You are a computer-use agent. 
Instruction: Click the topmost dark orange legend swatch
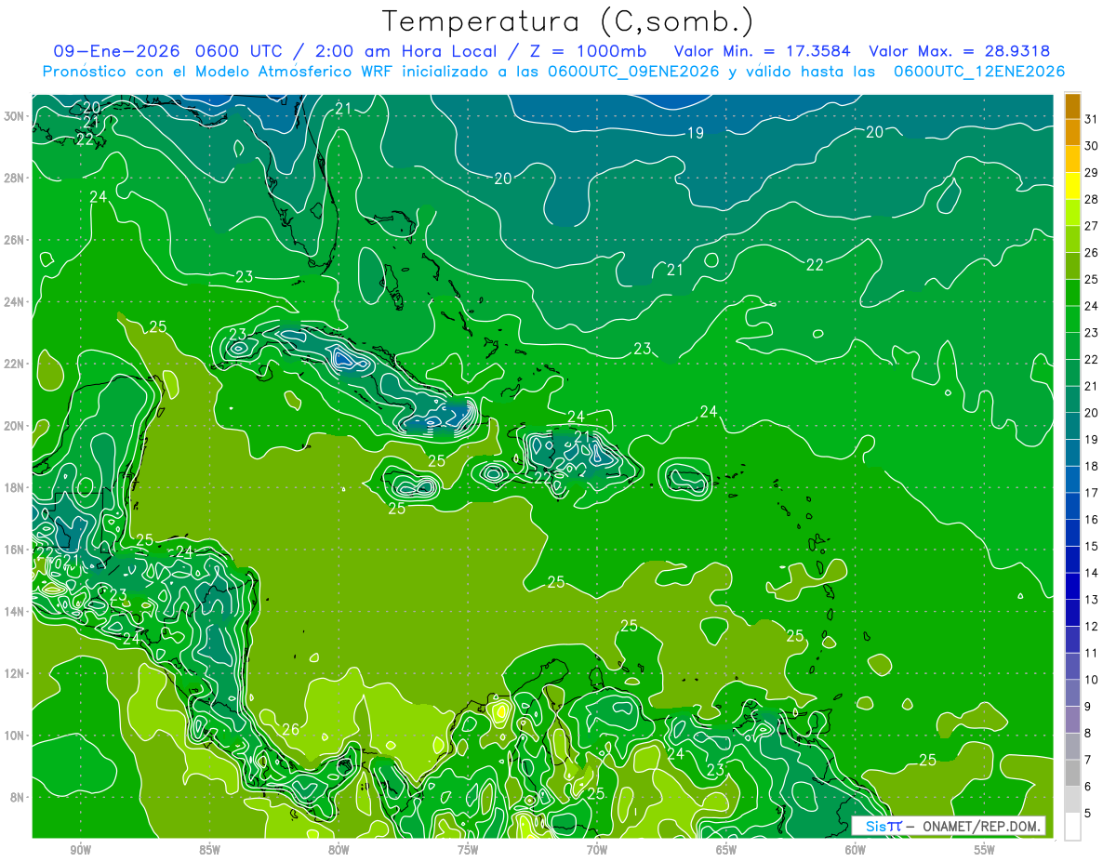1072,106
